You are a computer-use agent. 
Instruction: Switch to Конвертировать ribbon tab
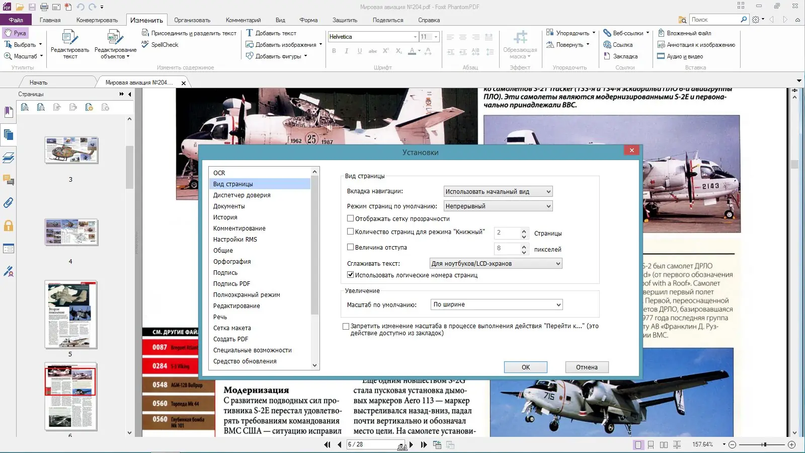97,20
